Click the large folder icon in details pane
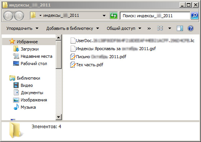This screenshot has width=201, height=142. point(16,130)
